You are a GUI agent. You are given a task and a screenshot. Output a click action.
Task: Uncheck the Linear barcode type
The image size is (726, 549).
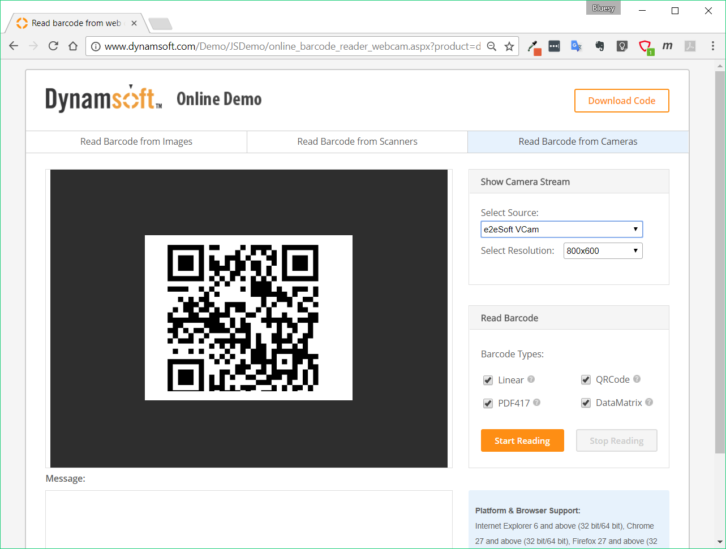point(488,380)
